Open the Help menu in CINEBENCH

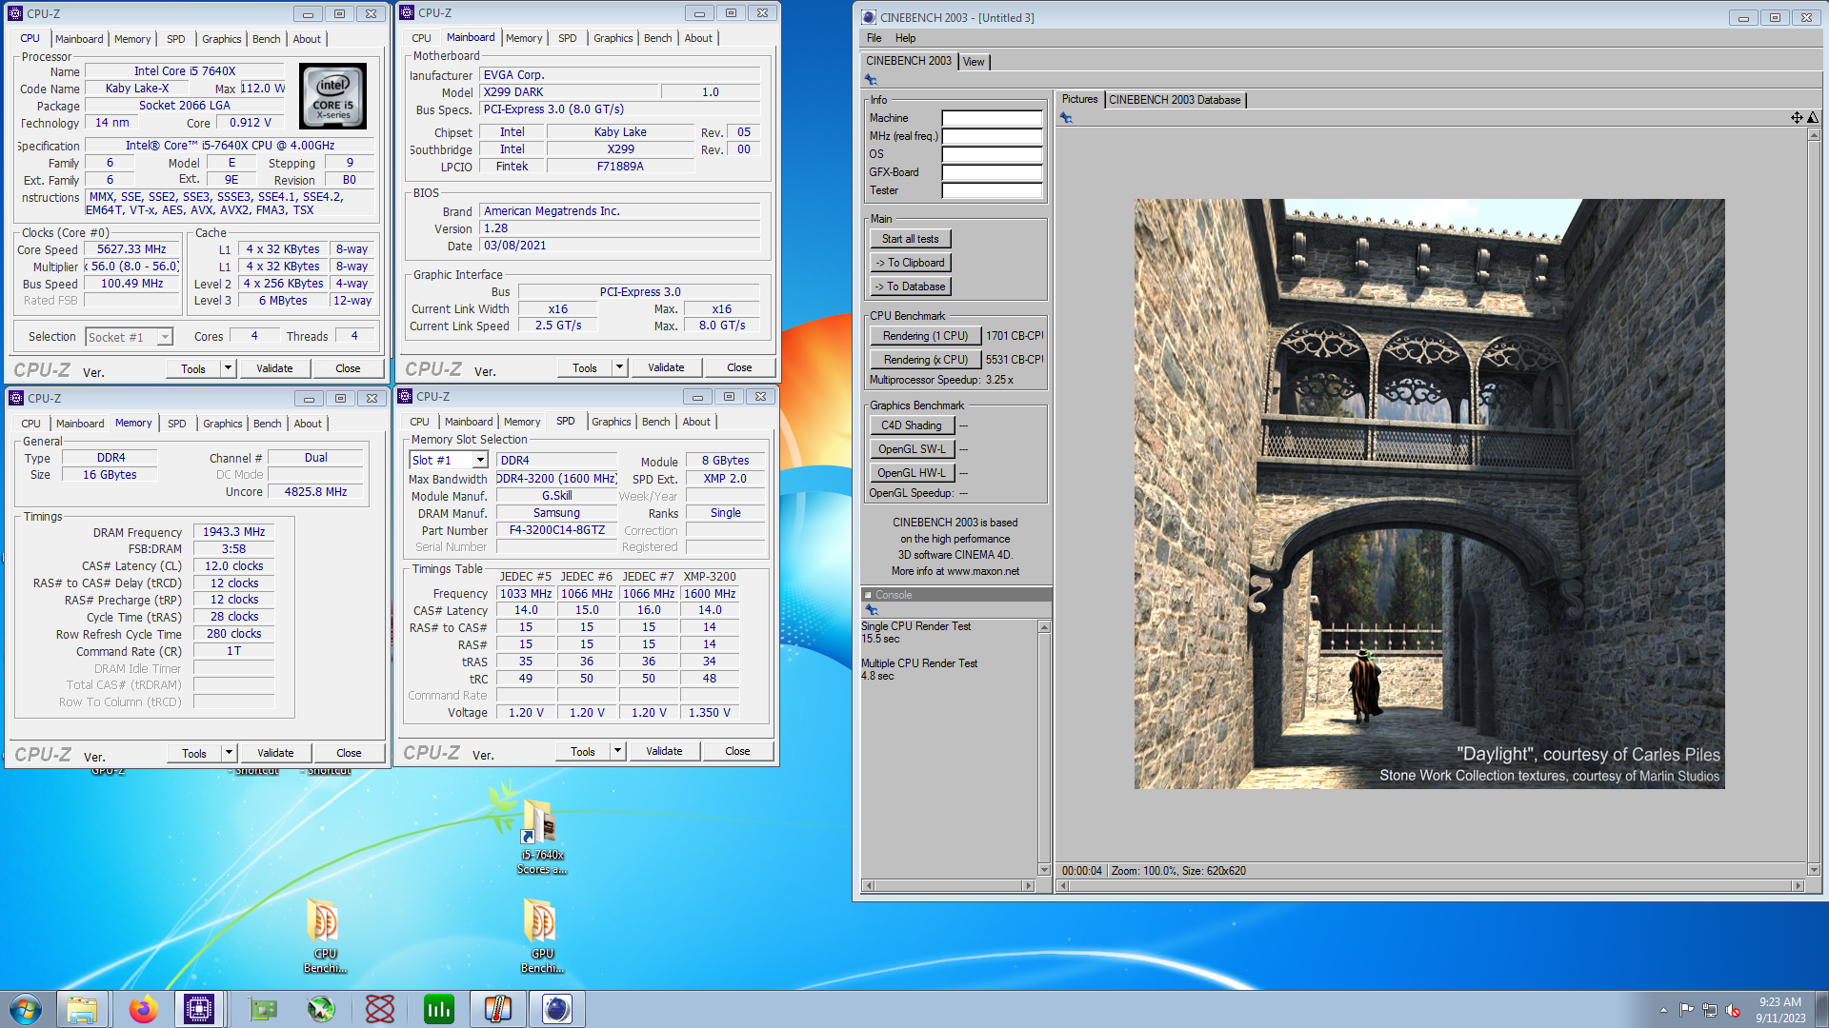pyautogui.click(x=905, y=38)
